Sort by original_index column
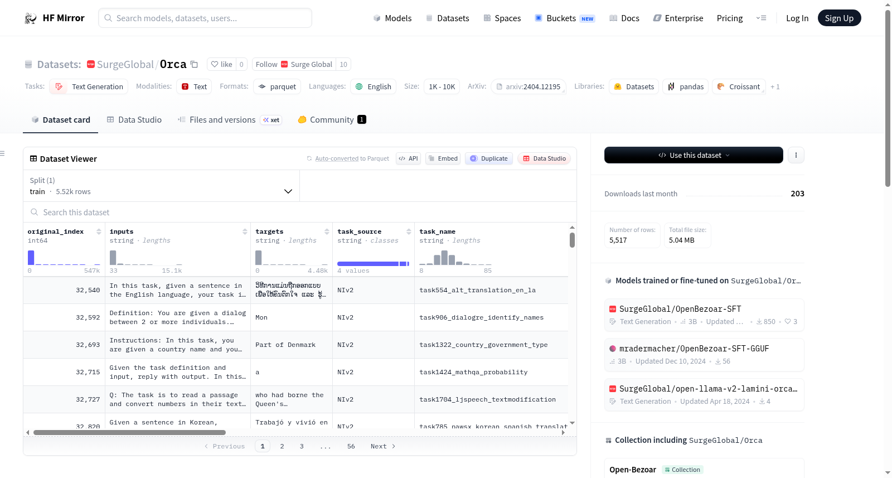Image resolution: width=892 pixels, height=478 pixels. coord(99,231)
